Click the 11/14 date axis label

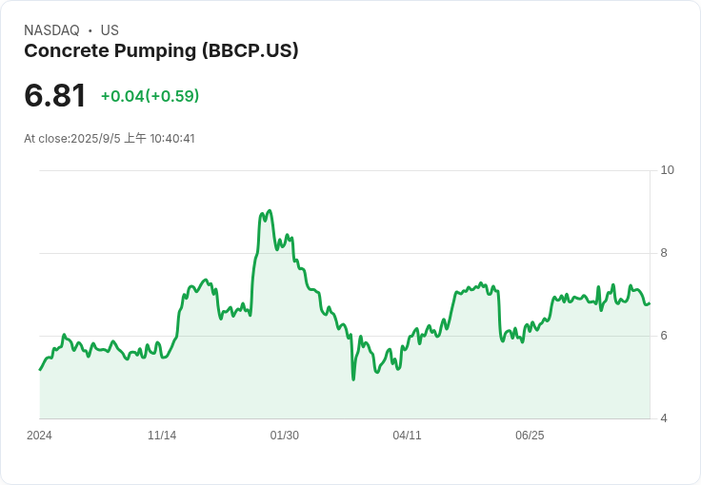(x=162, y=436)
